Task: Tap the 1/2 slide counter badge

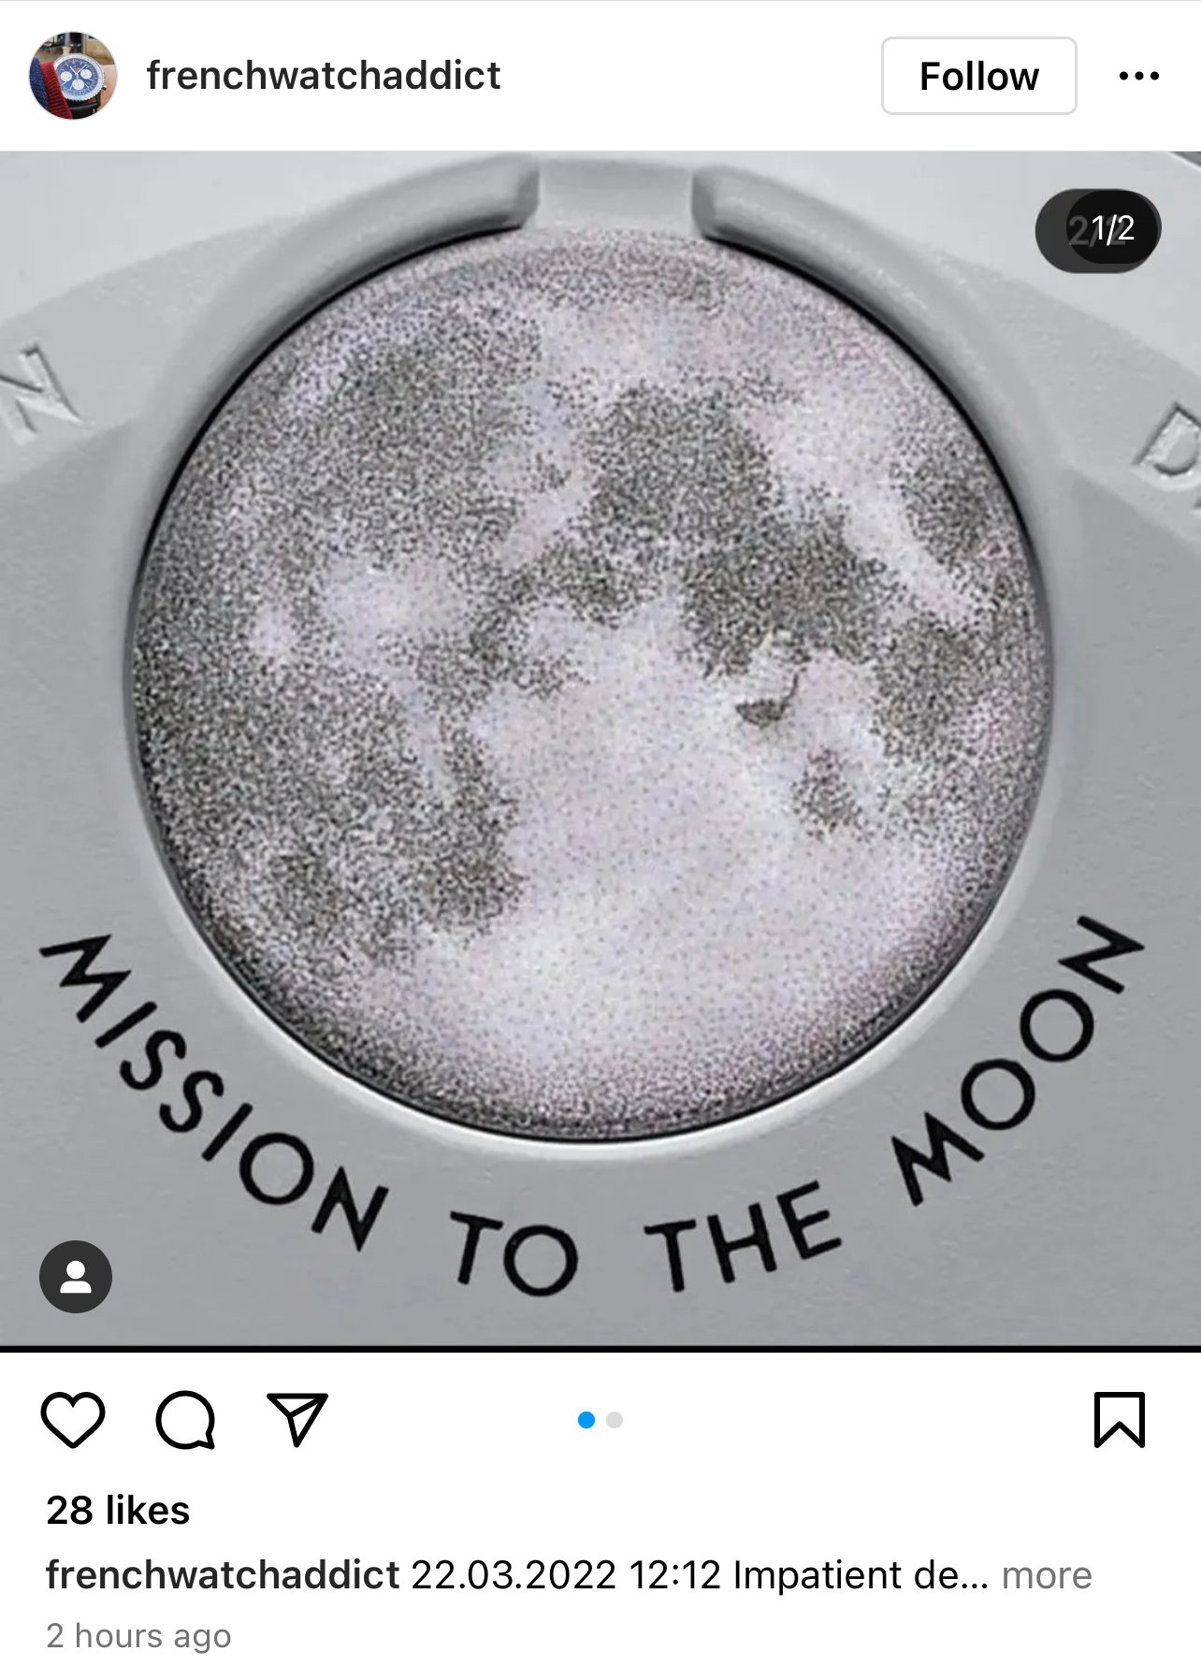Action: pyautogui.click(x=1099, y=230)
